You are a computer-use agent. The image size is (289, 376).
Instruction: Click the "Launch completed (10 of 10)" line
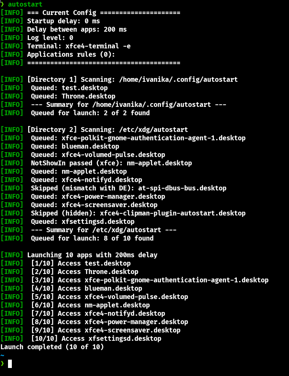pos(52,347)
